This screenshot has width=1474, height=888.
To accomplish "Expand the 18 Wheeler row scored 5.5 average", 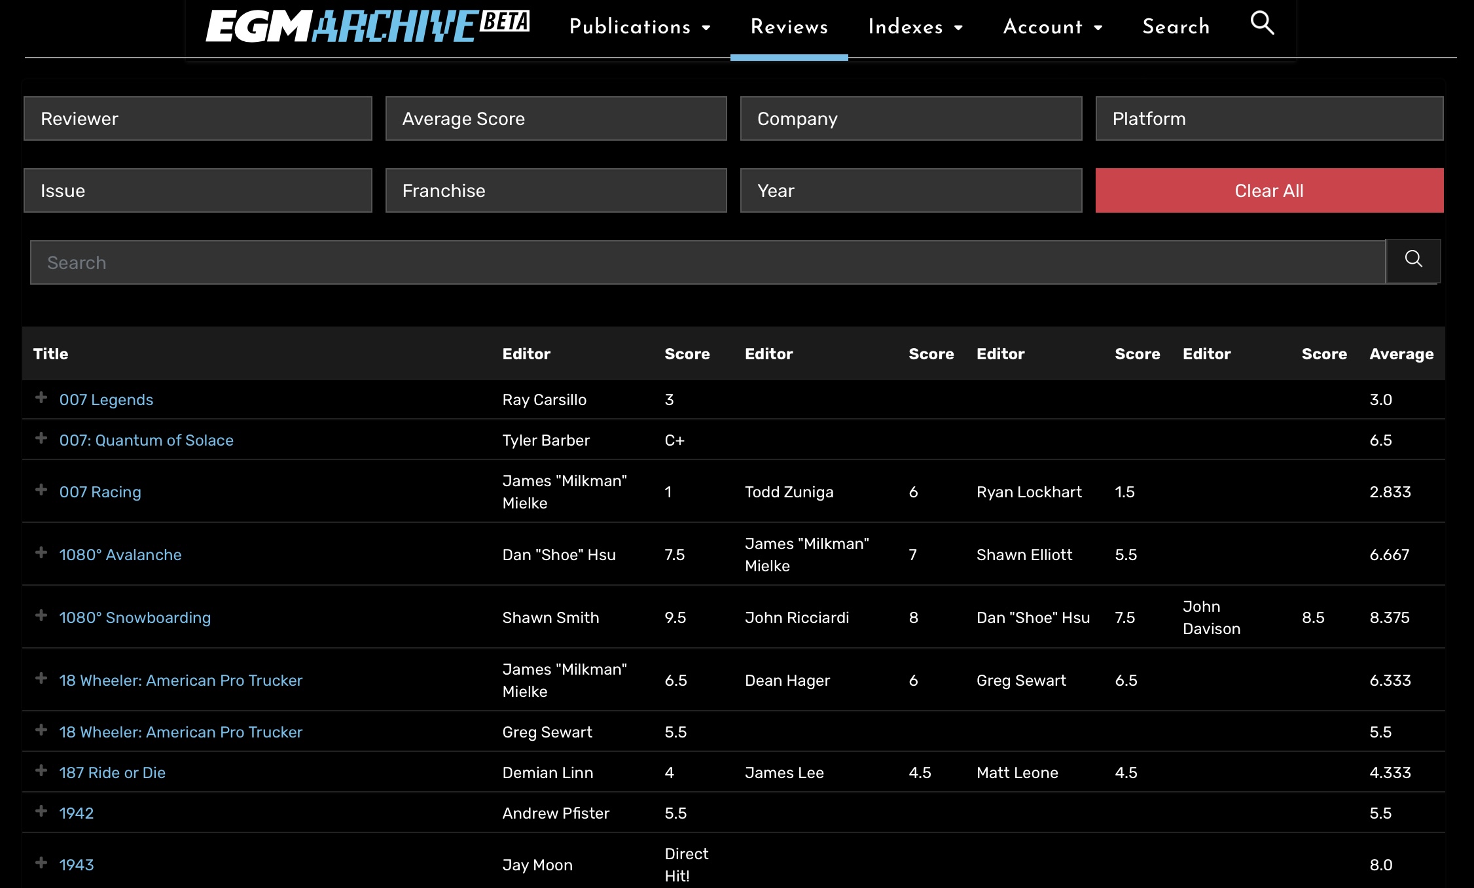I will (41, 730).
